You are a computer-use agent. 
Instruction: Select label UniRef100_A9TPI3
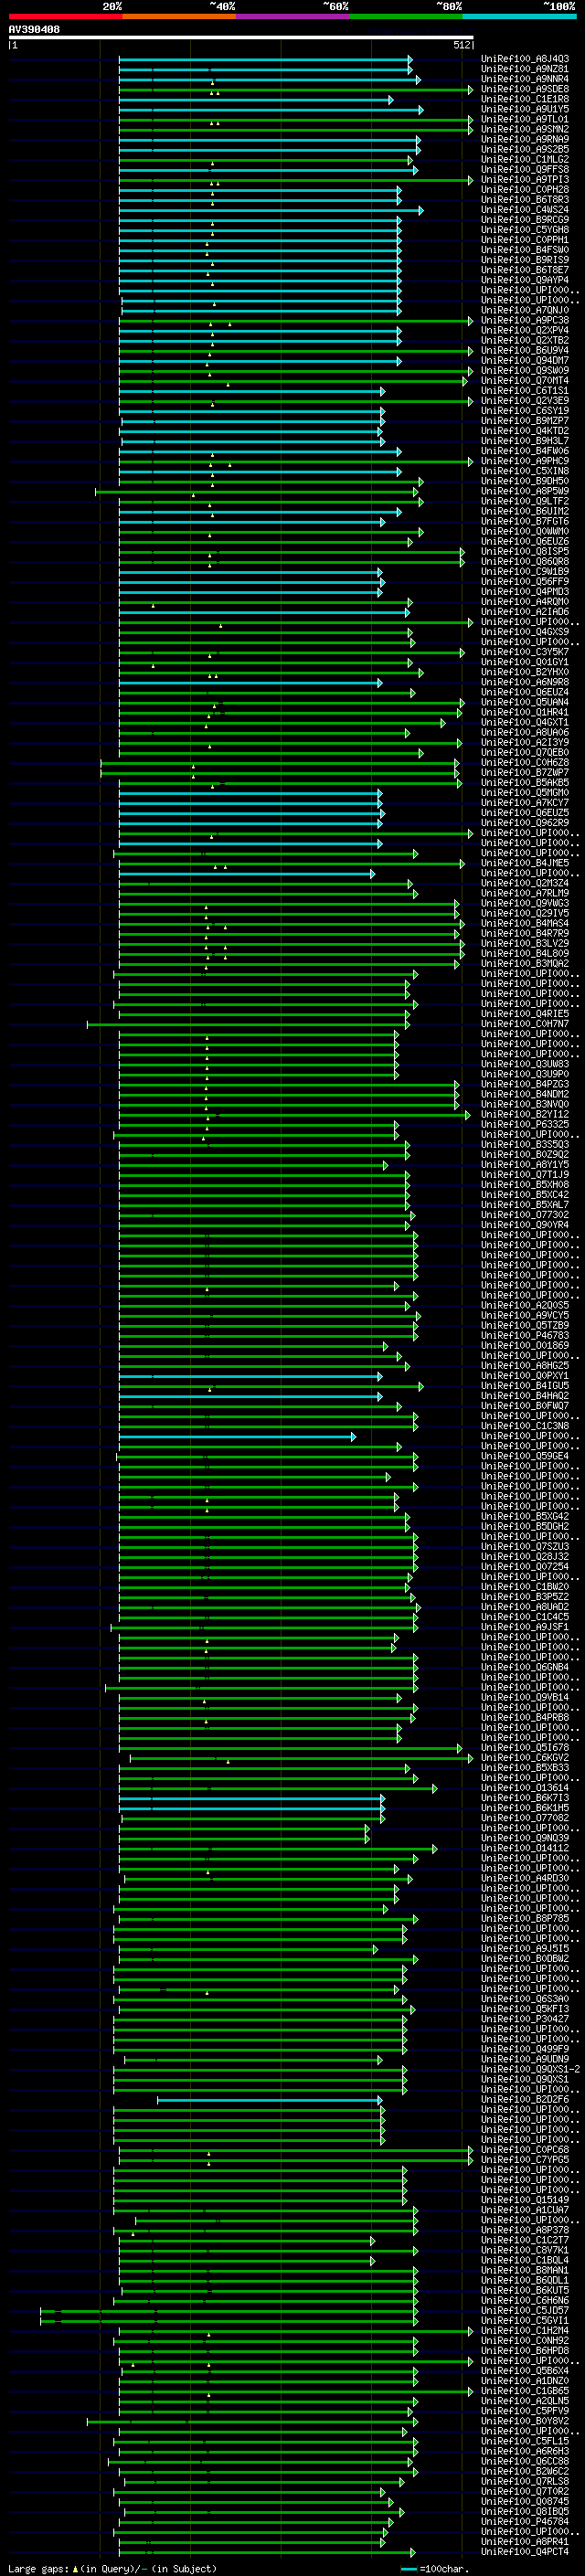[525, 180]
